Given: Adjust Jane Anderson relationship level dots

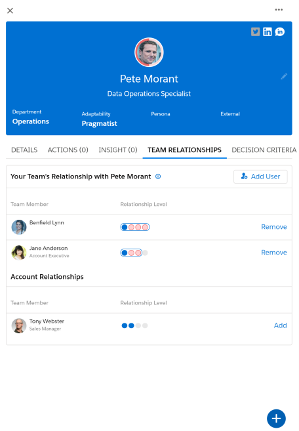Looking at the screenshot, I should [134, 253].
